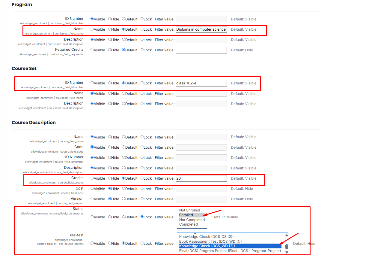Viewport: 369px width, 255px height.
Task: Choose Lock for Course Set ID Number
Action: point(142,83)
